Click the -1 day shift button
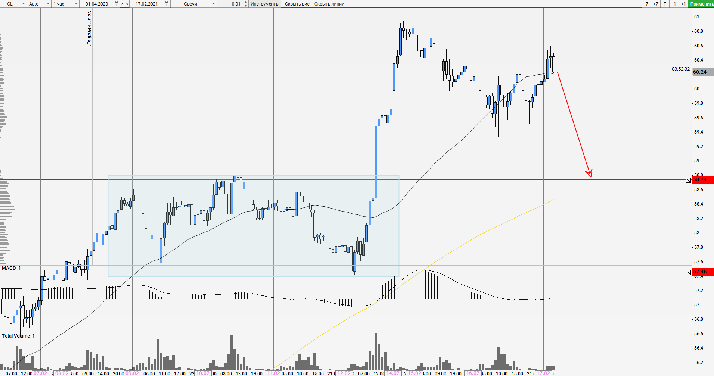This screenshot has height=376, width=714. 674,4
